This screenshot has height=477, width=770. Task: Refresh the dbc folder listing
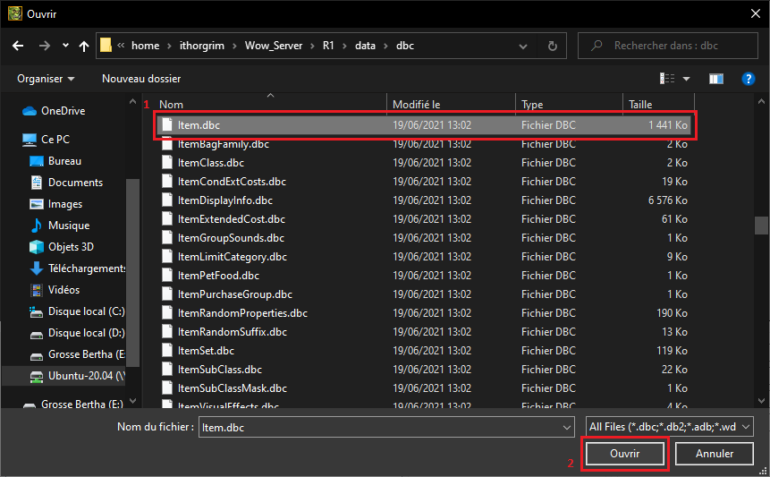(x=552, y=46)
